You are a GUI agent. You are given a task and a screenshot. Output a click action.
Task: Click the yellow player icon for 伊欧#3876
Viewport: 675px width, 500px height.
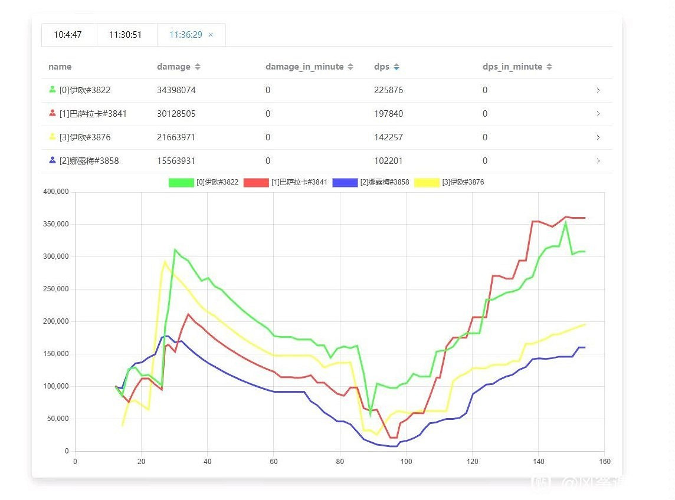pos(53,137)
